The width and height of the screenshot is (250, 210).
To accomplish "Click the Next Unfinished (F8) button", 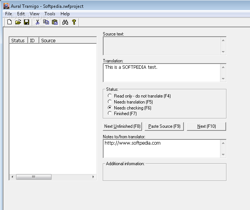I will click(x=122, y=126).
